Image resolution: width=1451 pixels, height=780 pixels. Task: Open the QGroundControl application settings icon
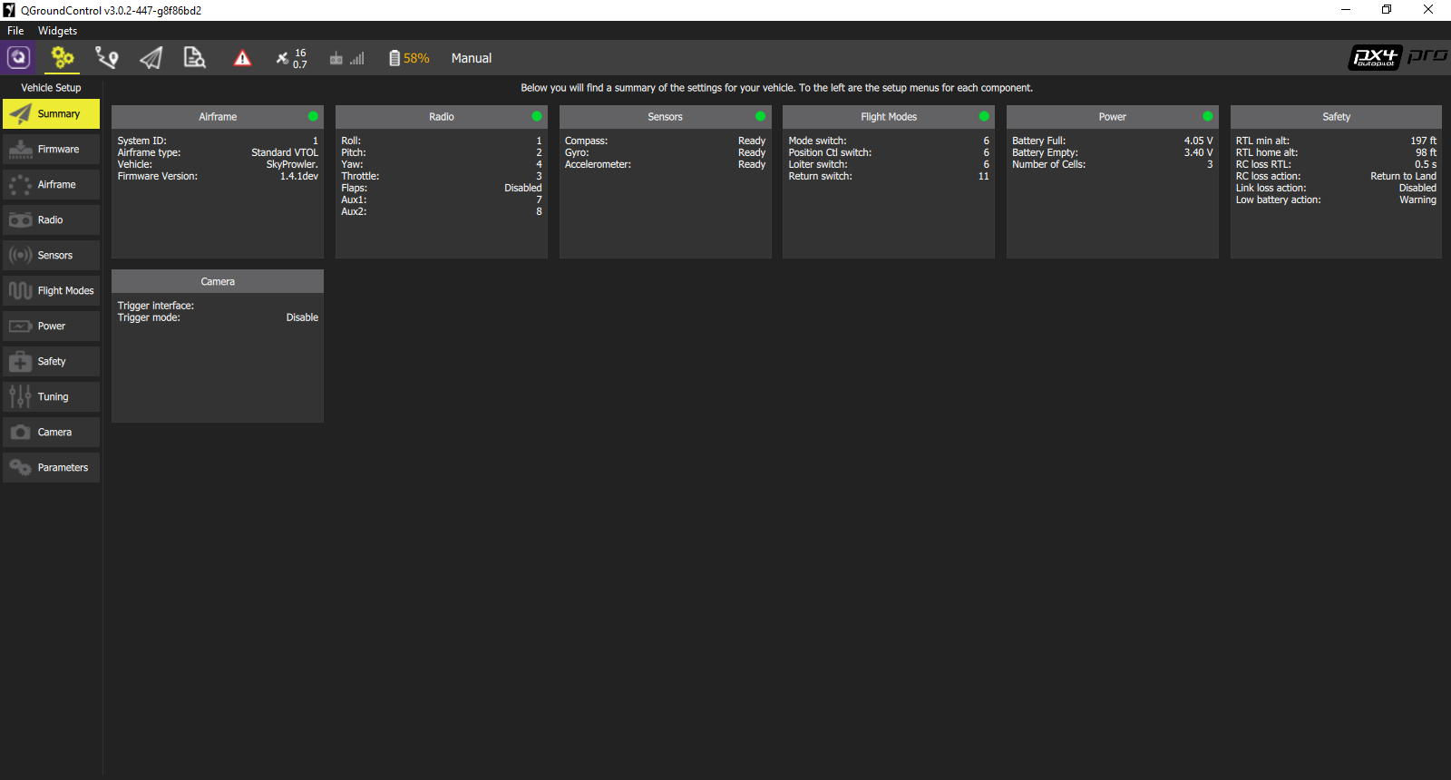pyautogui.click(x=19, y=58)
